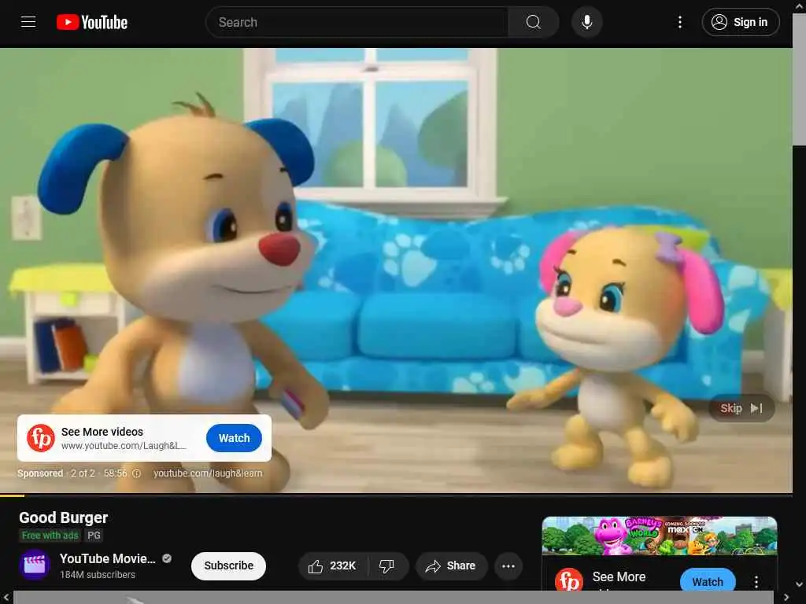Open the YouTube Movie… channel name
Image resolution: width=806 pixels, height=604 pixels.
[x=107, y=559]
